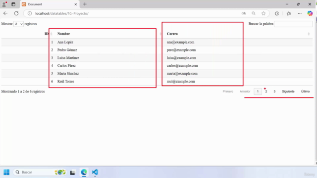Viewport: 317px width, 178px height.
Task: Go back to the previous page
Action: pos(5,13)
